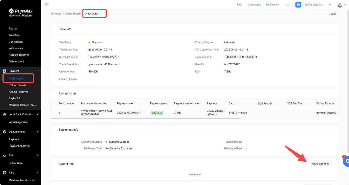Click the Payment section document icon
This screenshot has height=185, width=349.
5,71
